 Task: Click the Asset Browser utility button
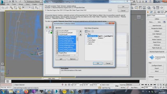pos(157,26)
